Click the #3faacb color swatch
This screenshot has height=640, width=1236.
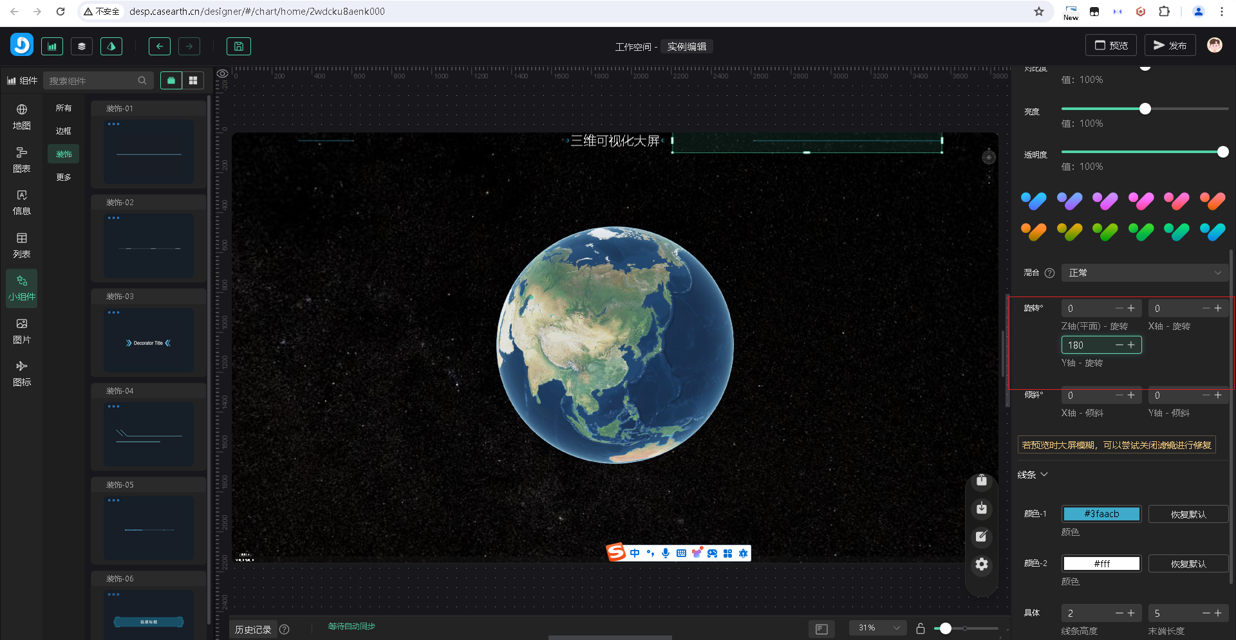pos(1101,514)
